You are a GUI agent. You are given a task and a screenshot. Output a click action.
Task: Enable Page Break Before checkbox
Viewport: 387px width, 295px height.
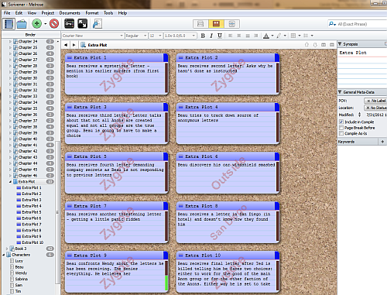tap(341, 128)
